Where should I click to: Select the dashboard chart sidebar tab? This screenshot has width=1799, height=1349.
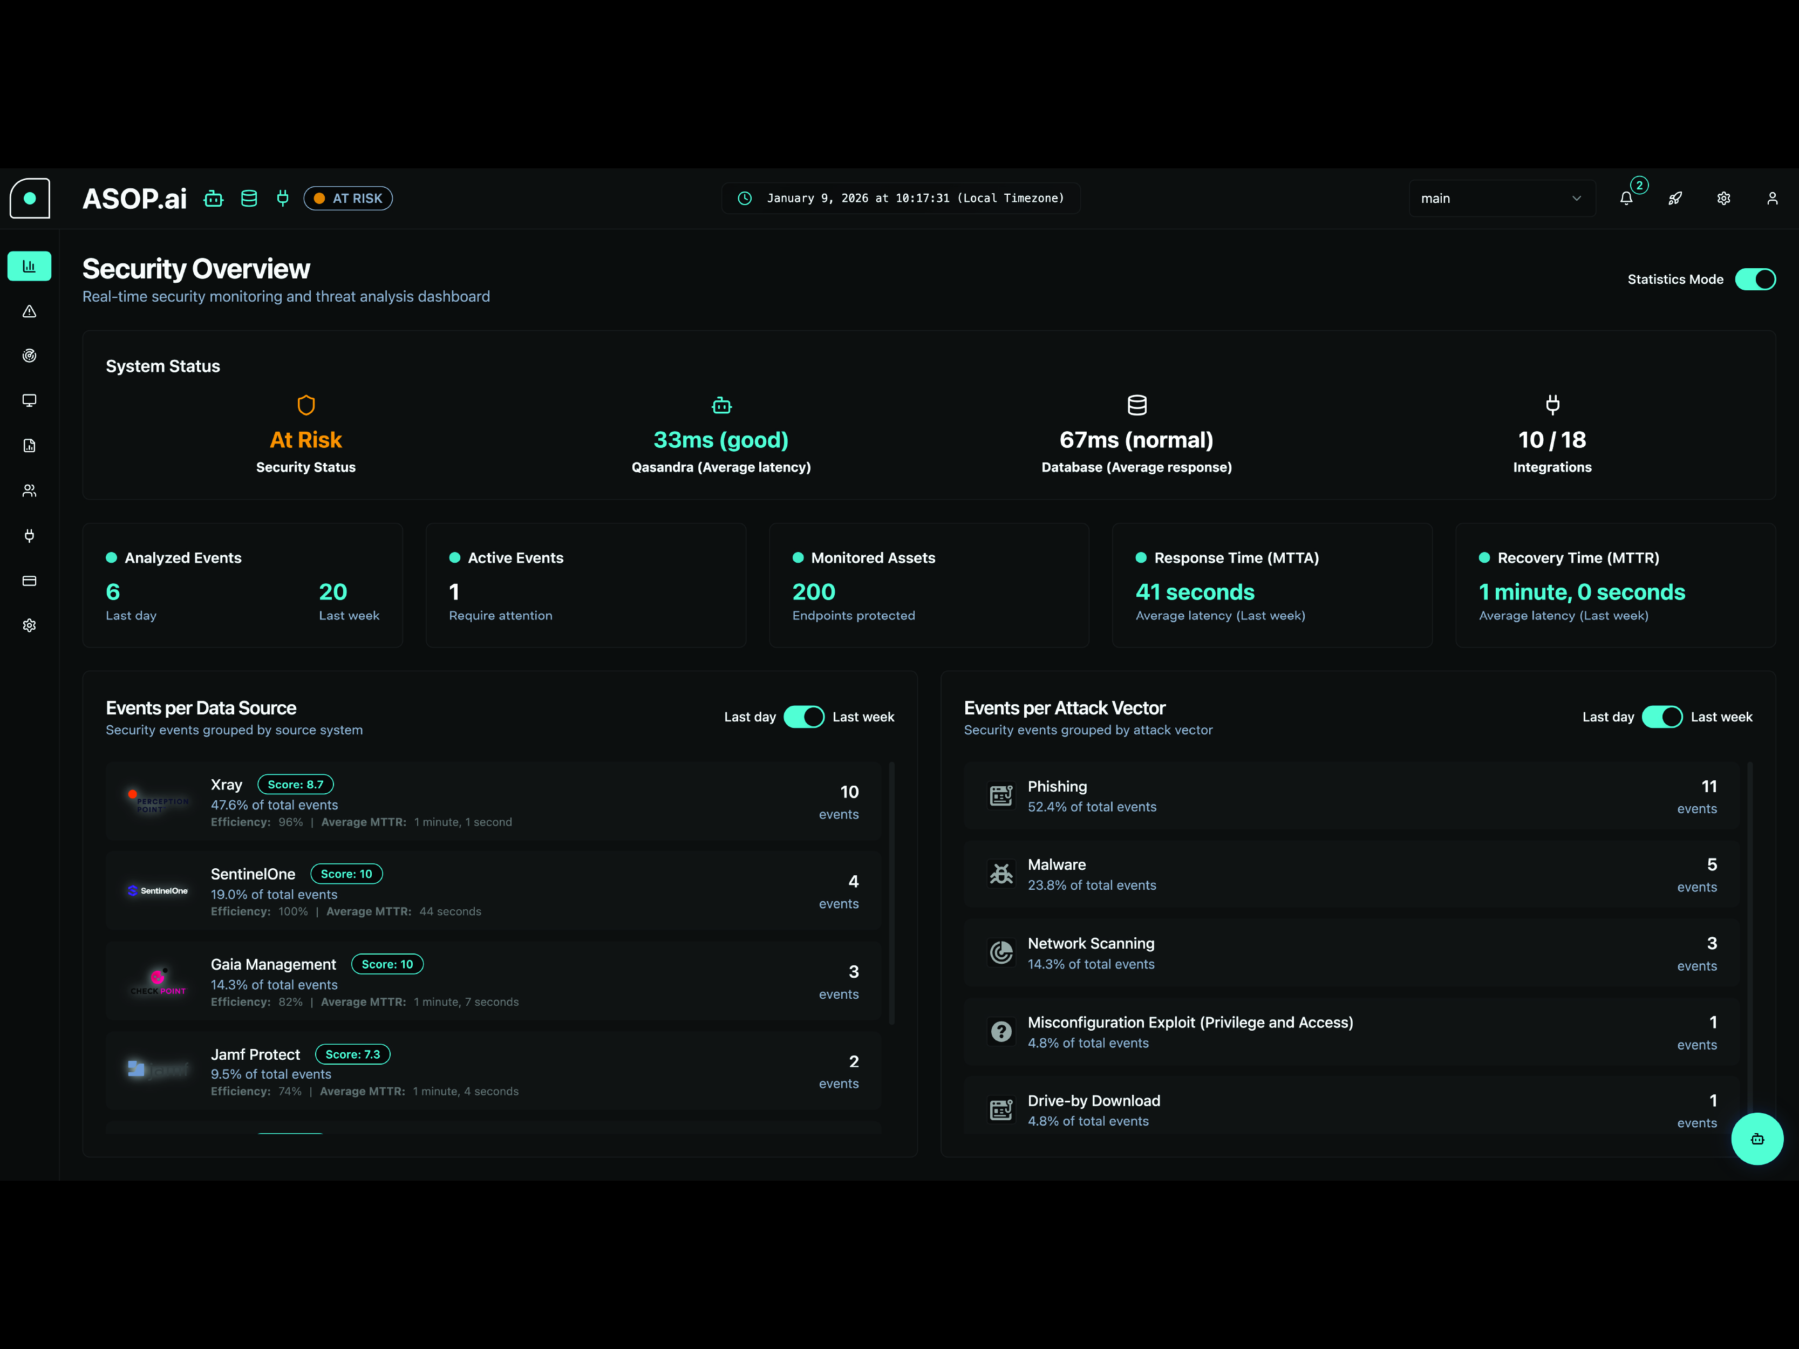[x=29, y=266]
